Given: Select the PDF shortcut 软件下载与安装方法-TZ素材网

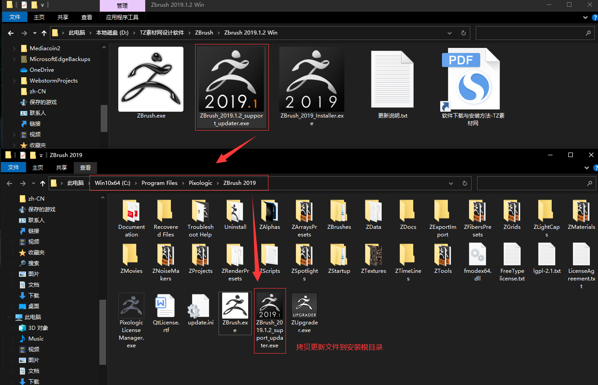Looking at the screenshot, I should 473,87.
